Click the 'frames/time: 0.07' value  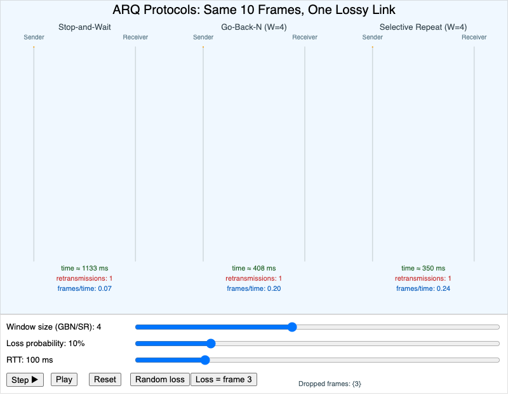(84, 289)
